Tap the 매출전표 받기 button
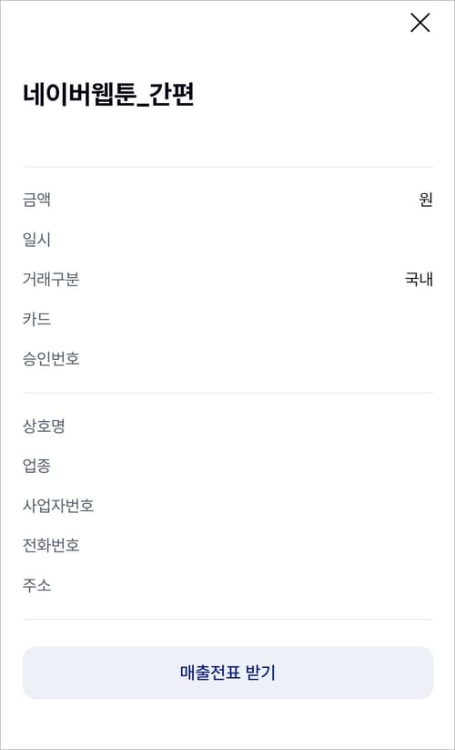 tap(227, 673)
